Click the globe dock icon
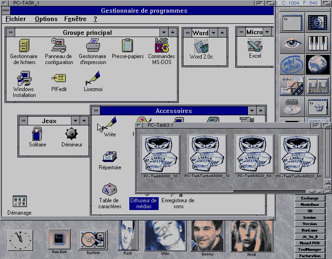Image resolution: width=332 pixels, height=259 pixels. [x=318, y=65]
